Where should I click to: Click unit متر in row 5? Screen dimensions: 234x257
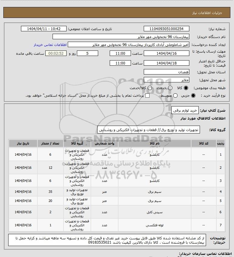[105, 201]
